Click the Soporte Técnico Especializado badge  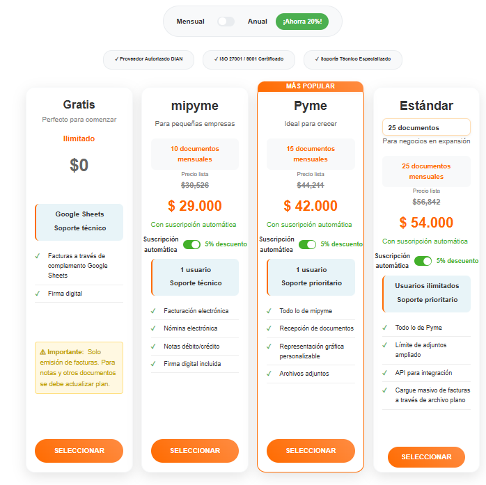point(353,59)
